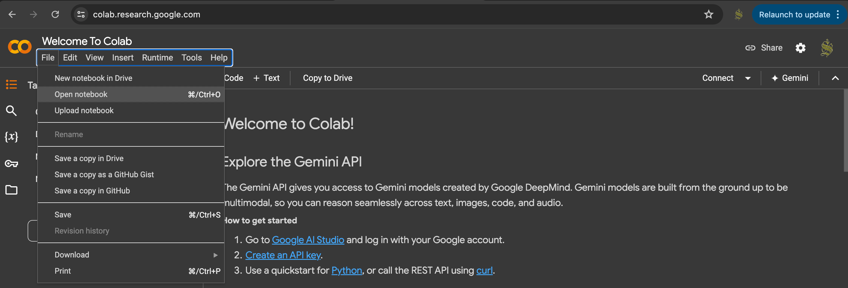Click the Colab logo
848x288 pixels.
20,47
